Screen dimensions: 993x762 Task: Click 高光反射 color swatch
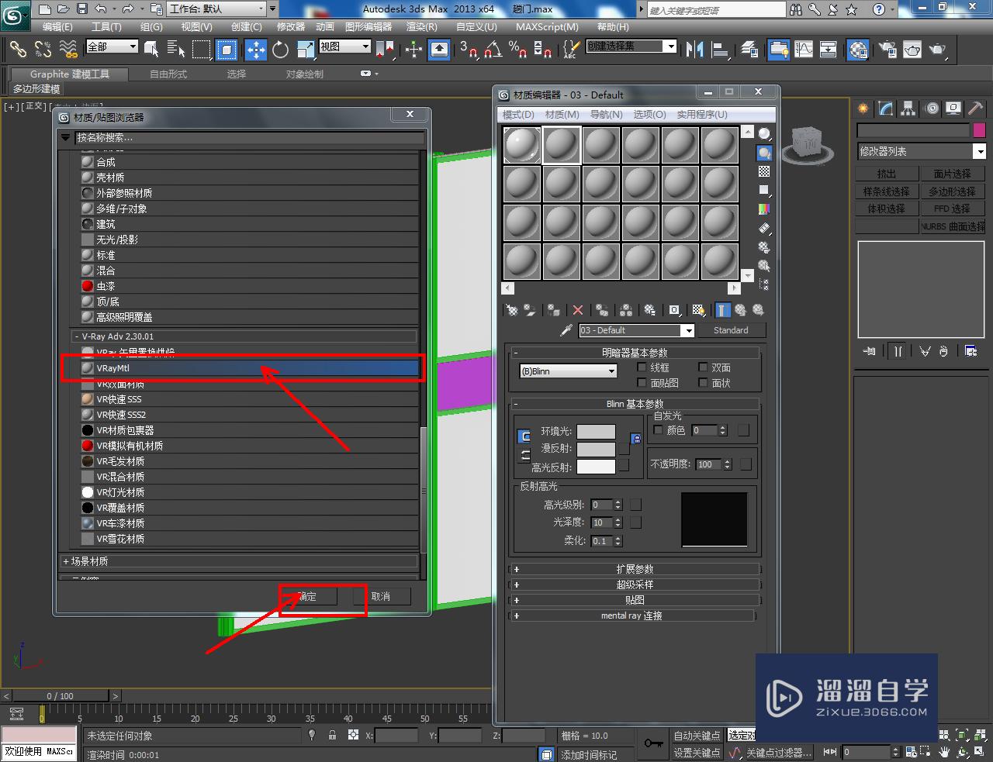(x=596, y=467)
